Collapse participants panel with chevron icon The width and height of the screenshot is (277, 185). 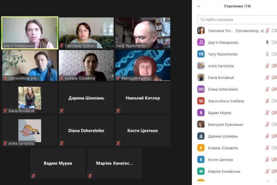pyautogui.click(x=199, y=6)
